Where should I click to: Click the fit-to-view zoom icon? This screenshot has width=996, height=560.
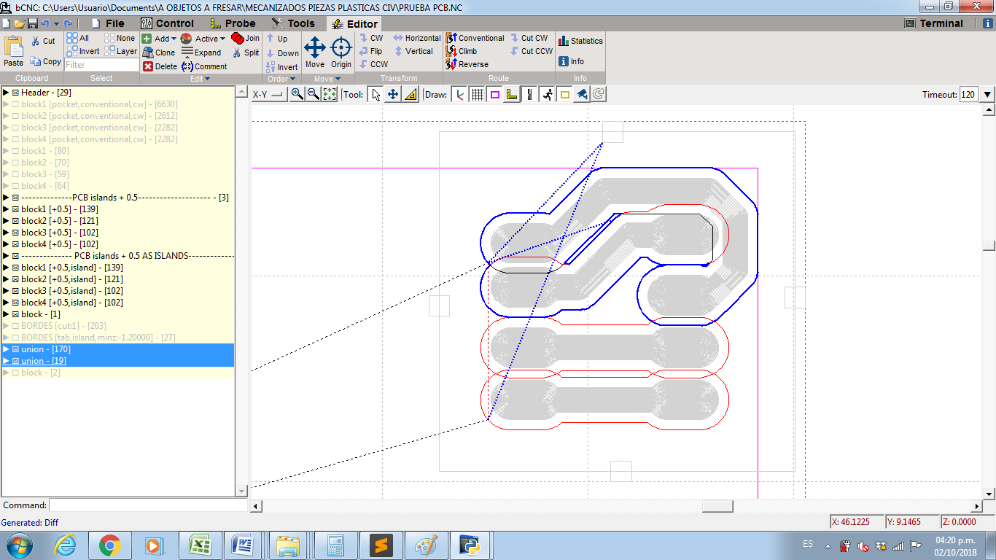point(330,94)
